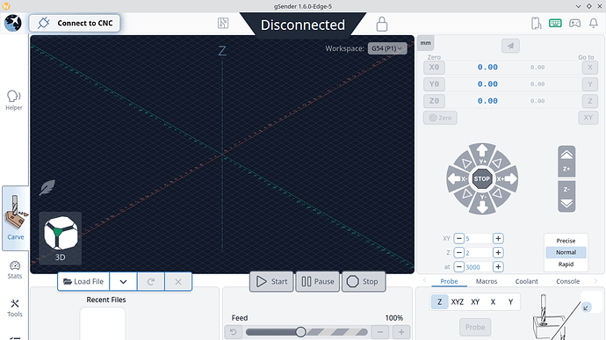The height and width of the screenshot is (340, 606).
Task: Decrease XY jog distance
Action: [x=458, y=238]
